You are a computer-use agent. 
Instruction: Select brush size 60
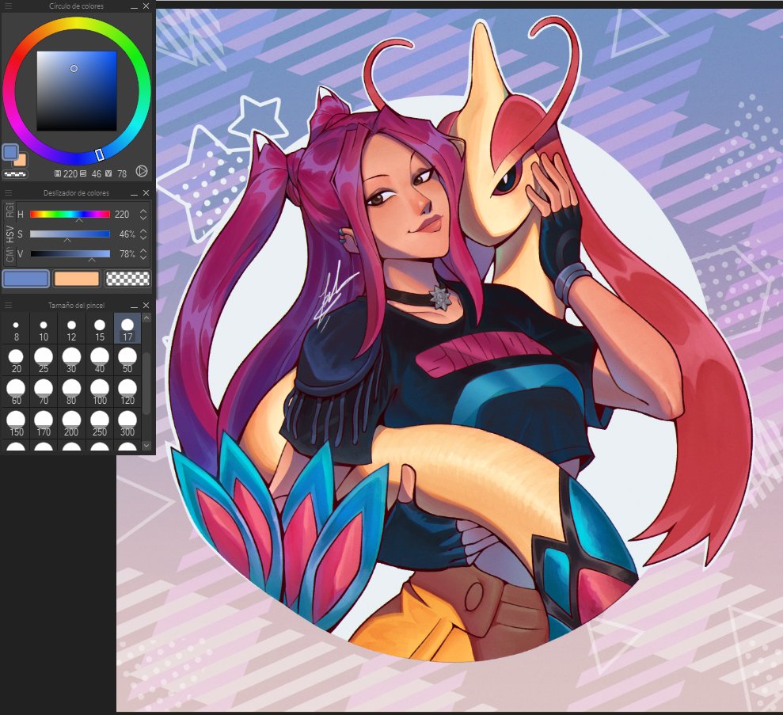click(x=16, y=392)
